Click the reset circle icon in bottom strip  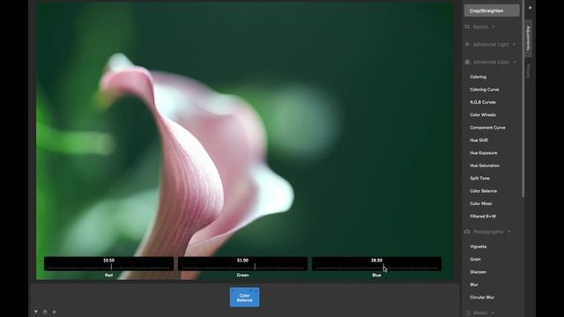[45, 312]
